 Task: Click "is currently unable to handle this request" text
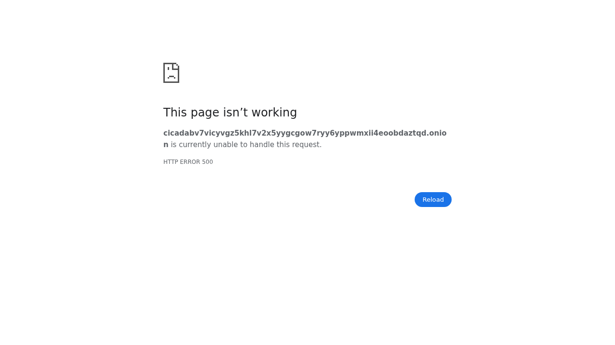(246, 145)
